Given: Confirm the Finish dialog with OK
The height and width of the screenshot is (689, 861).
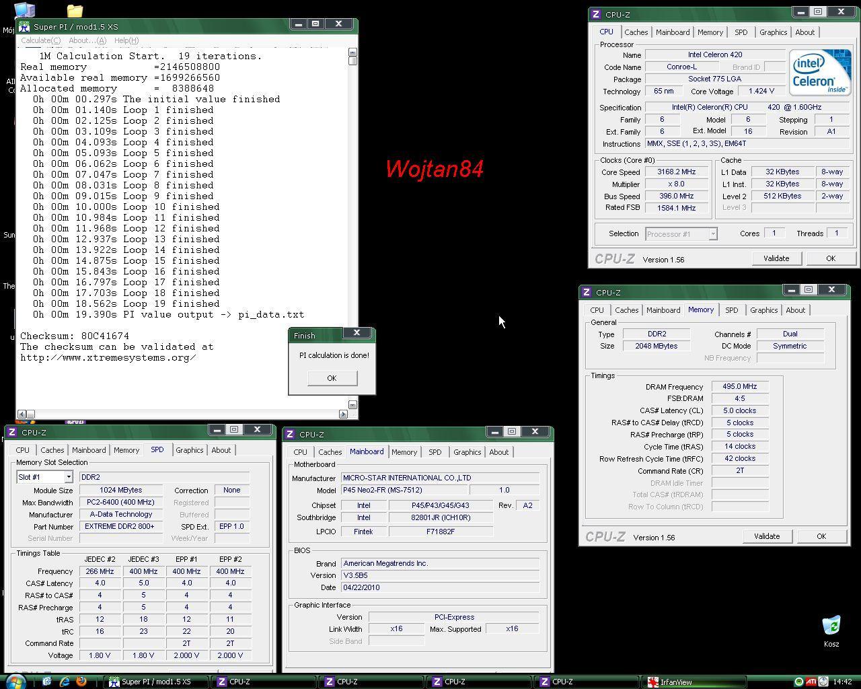Looking at the screenshot, I should tap(332, 378).
